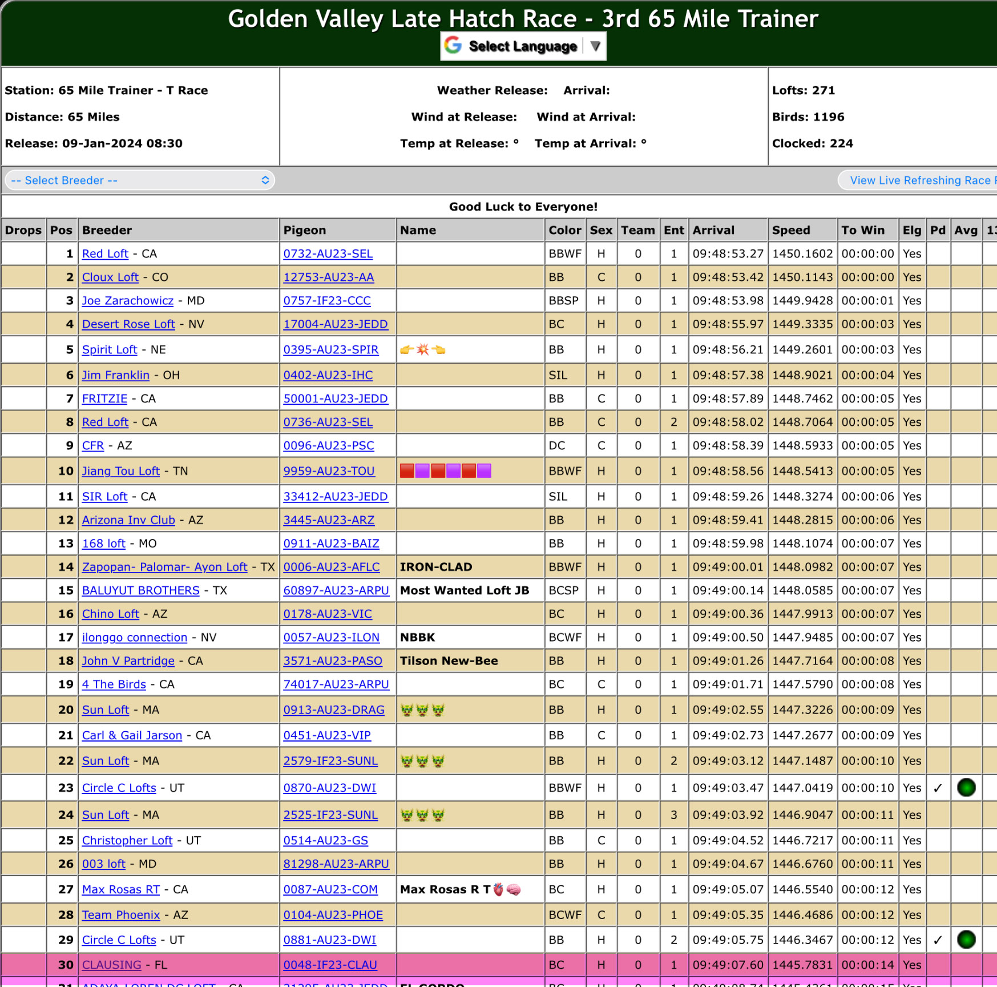
Task: Open the Select Breeder dropdown
Action: coord(140,180)
